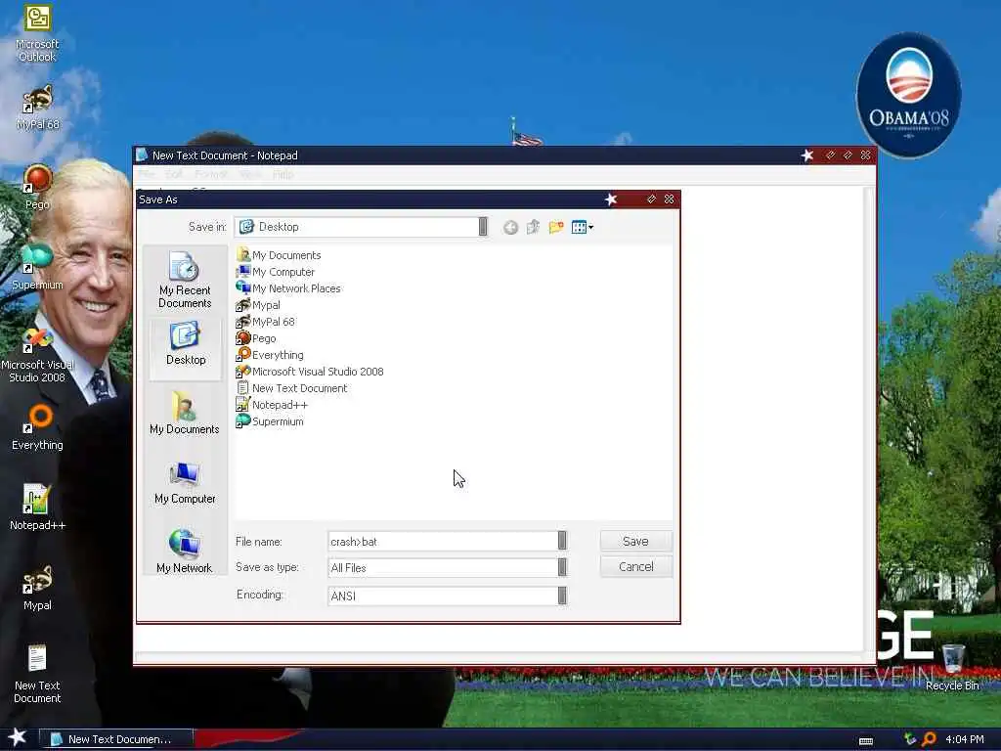Expand the File name dropdown arrow
1001x751 pixels.
[562, 541]
